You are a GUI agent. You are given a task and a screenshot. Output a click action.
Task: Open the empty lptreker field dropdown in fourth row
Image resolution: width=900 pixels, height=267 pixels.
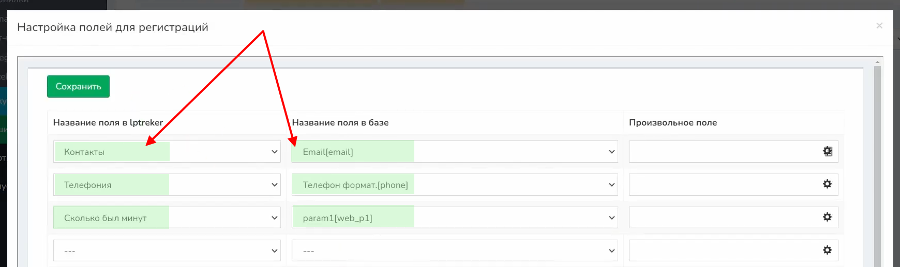tap(167, 250)
